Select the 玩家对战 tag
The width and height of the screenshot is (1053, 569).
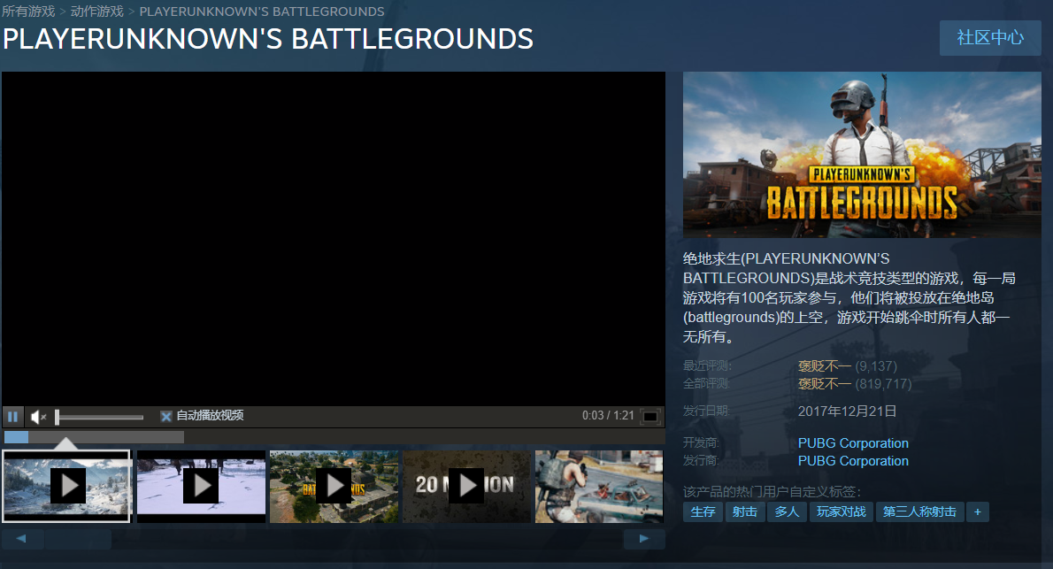click(x=842, y=511)
